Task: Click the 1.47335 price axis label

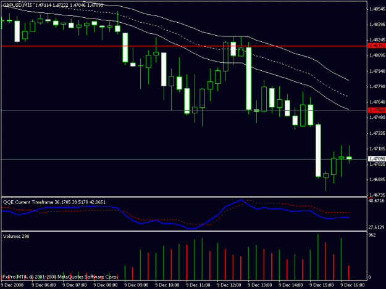Action: click(x=377, y=133)
